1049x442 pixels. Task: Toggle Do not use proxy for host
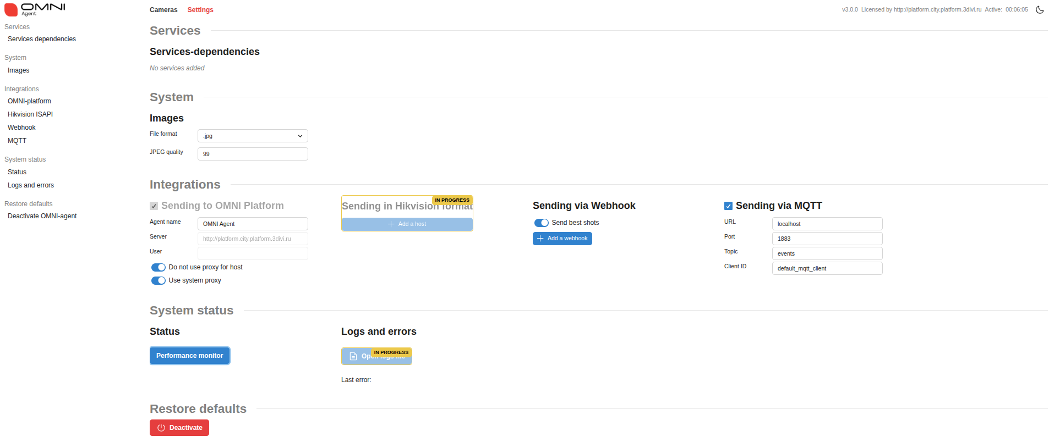coord(159,267)
